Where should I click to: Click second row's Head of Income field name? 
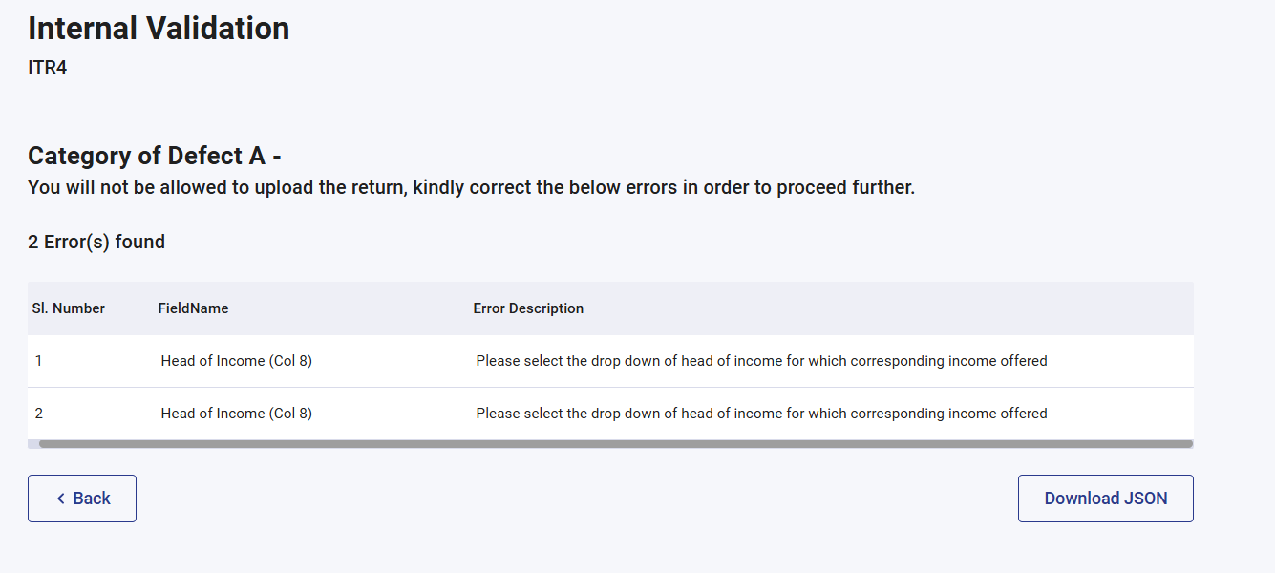[x=236, y=414]
